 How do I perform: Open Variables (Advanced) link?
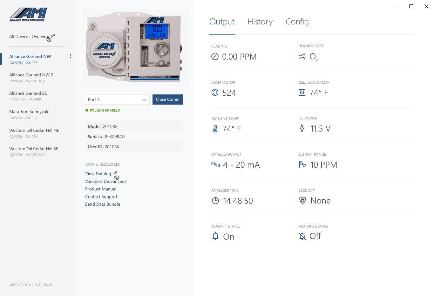click(105, 181)
